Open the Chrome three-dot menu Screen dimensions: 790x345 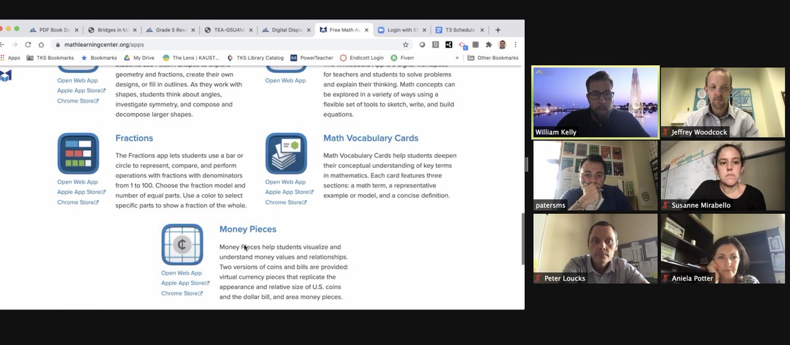[515, 45]
